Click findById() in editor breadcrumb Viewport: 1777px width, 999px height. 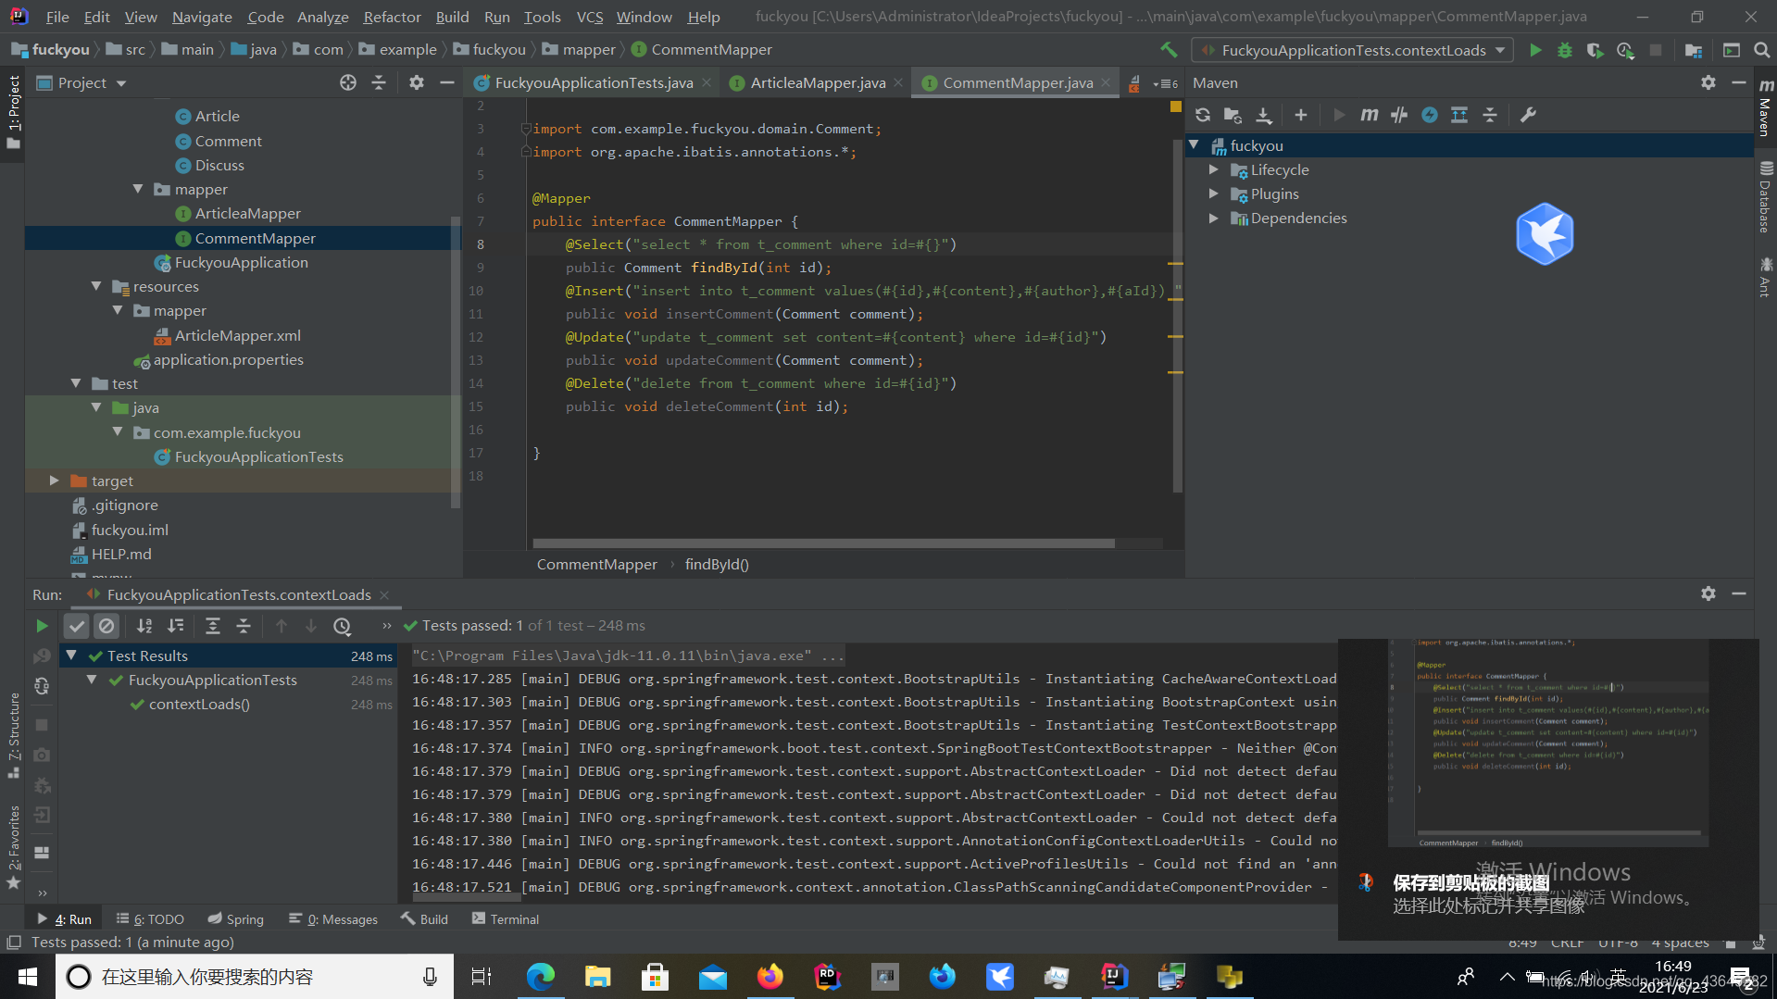coord(717,564)
